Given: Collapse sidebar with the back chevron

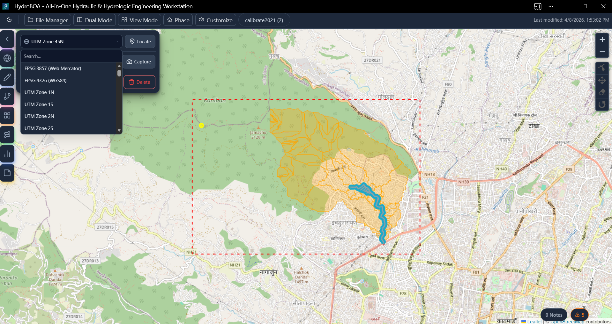Looking at the screenshot, I should pos(7,39).
